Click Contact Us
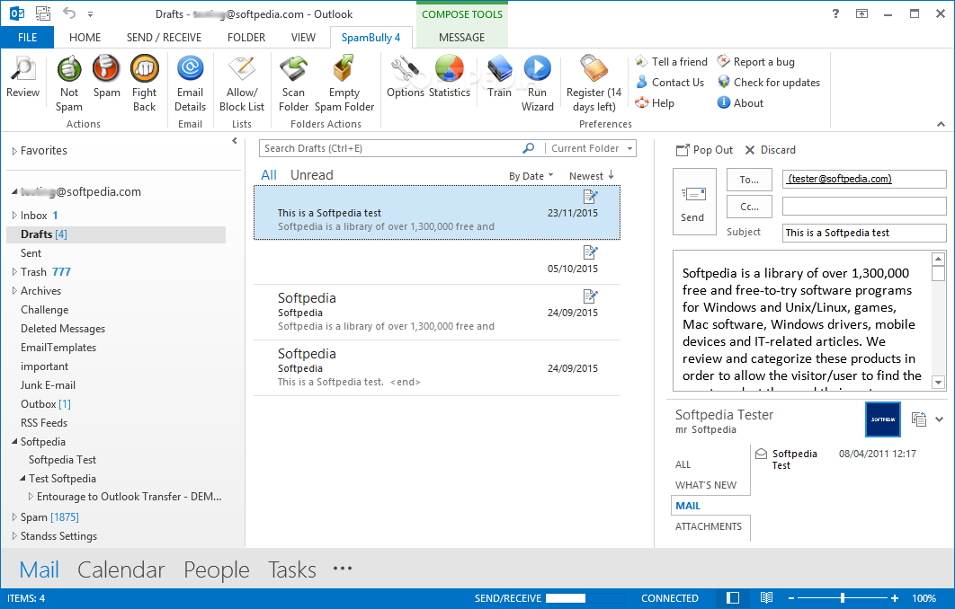 tap(669, 82)
